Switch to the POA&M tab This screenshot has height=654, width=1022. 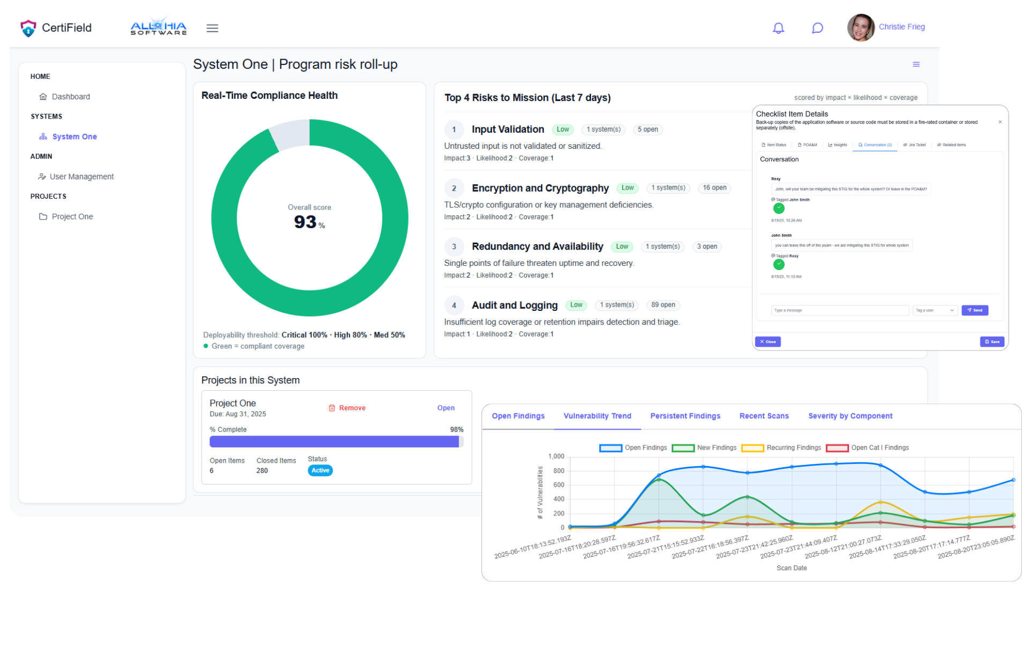808,144
